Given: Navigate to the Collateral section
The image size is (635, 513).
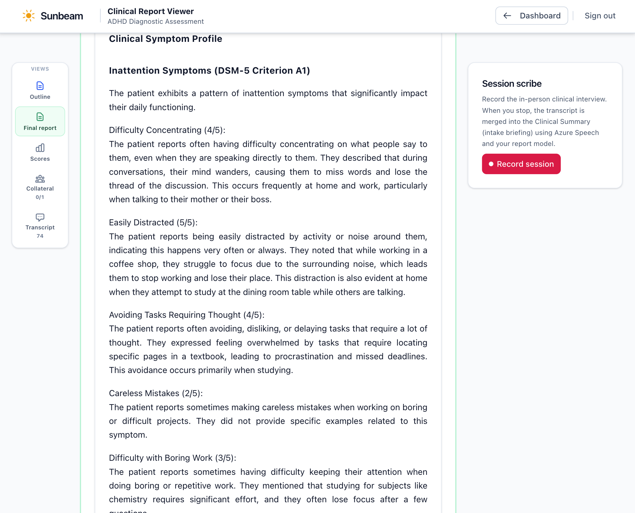Looking at the screenshot, I should [x=40, y=187].
